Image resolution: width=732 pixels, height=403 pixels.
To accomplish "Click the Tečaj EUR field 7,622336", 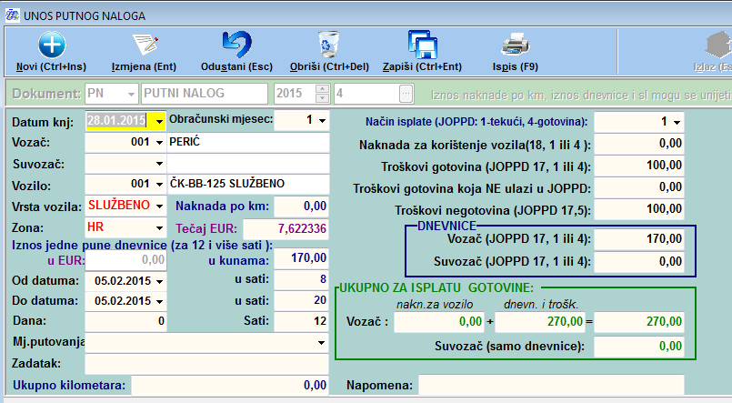I will click(x=286, y=229).
